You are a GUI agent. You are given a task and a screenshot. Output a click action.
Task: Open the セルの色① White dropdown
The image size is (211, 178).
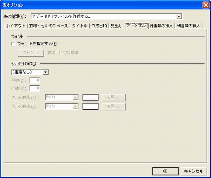pyautogui.click(x=75, y=97)
